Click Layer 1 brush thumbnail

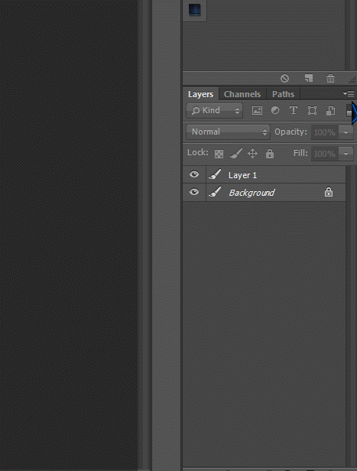(215, 174)
